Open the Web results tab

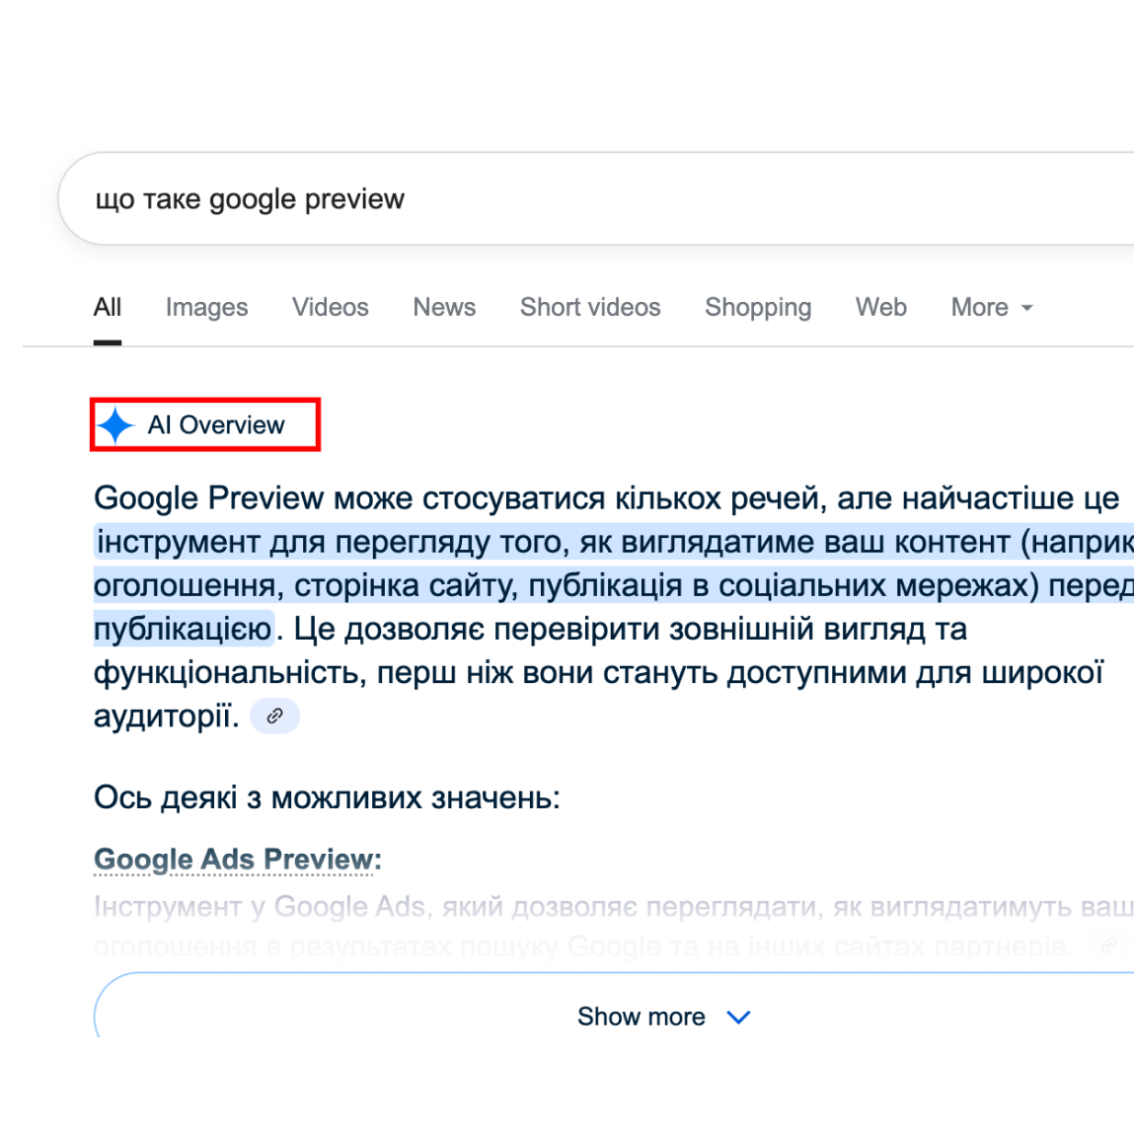click(x=881, y=307)
